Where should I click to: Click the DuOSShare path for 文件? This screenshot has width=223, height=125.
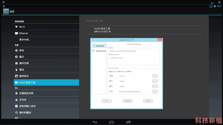130,92
